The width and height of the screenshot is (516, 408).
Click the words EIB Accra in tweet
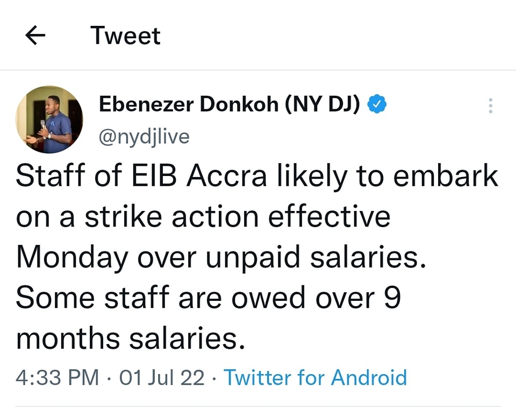199,175
